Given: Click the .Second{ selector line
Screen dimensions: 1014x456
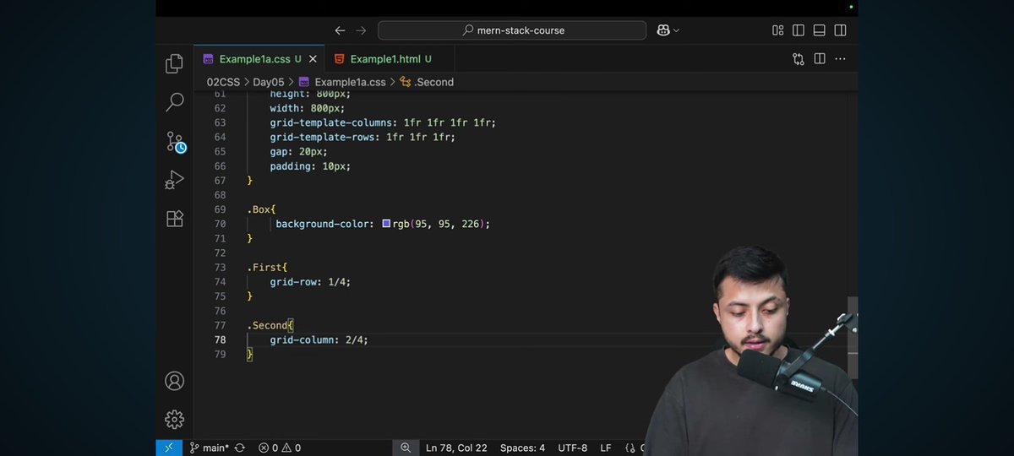Looking at the screenshot, I should point(270,325).
